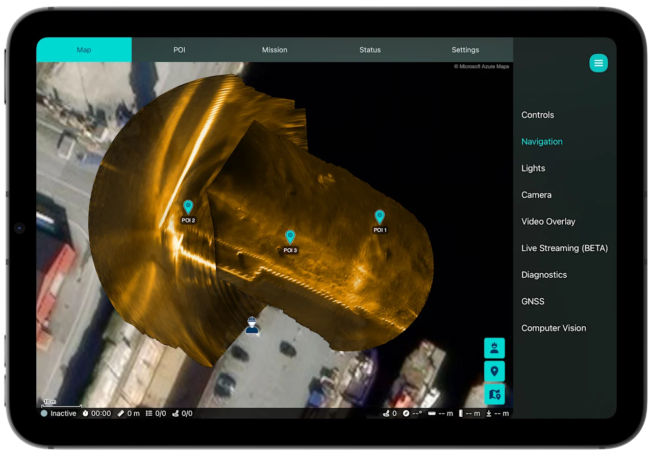Switch to the Map tab
Image resolution: width=653 pixels, height=456 pixels.
coord(84,50)
